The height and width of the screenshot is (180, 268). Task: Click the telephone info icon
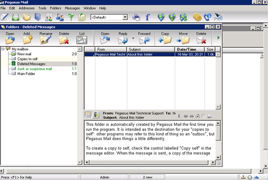tap(208, 17)
